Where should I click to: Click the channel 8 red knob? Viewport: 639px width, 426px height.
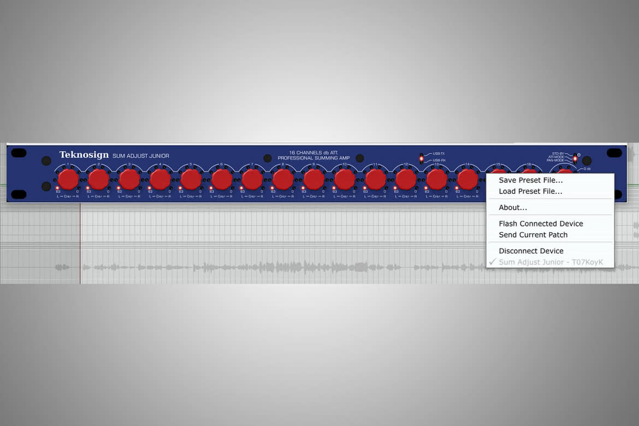[283, 179]
